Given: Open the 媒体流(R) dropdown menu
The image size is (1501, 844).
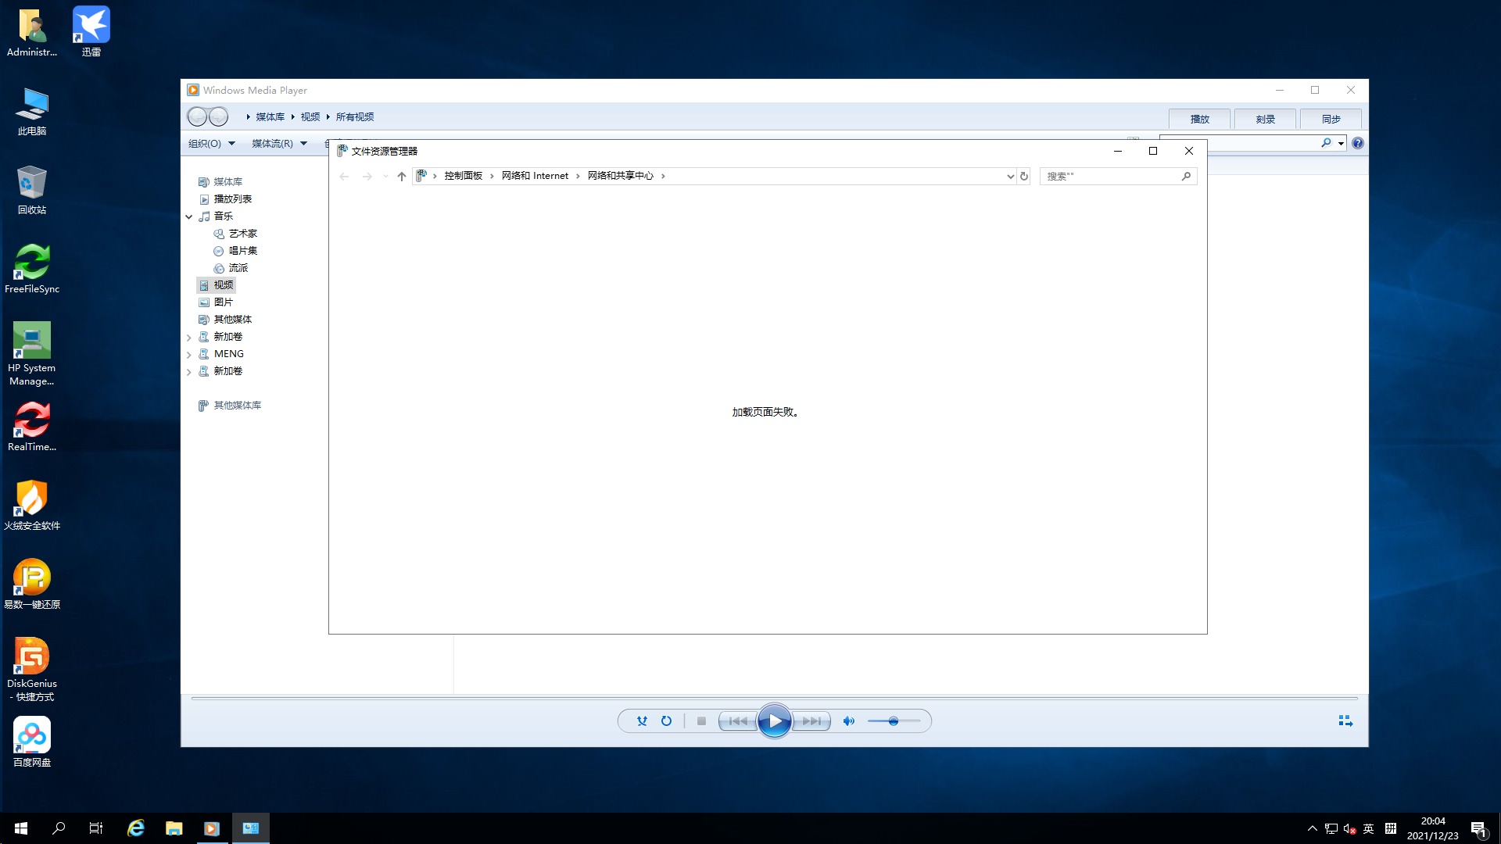Looking at the screenshot, I should pyautogui.click(x=279, y=144).
